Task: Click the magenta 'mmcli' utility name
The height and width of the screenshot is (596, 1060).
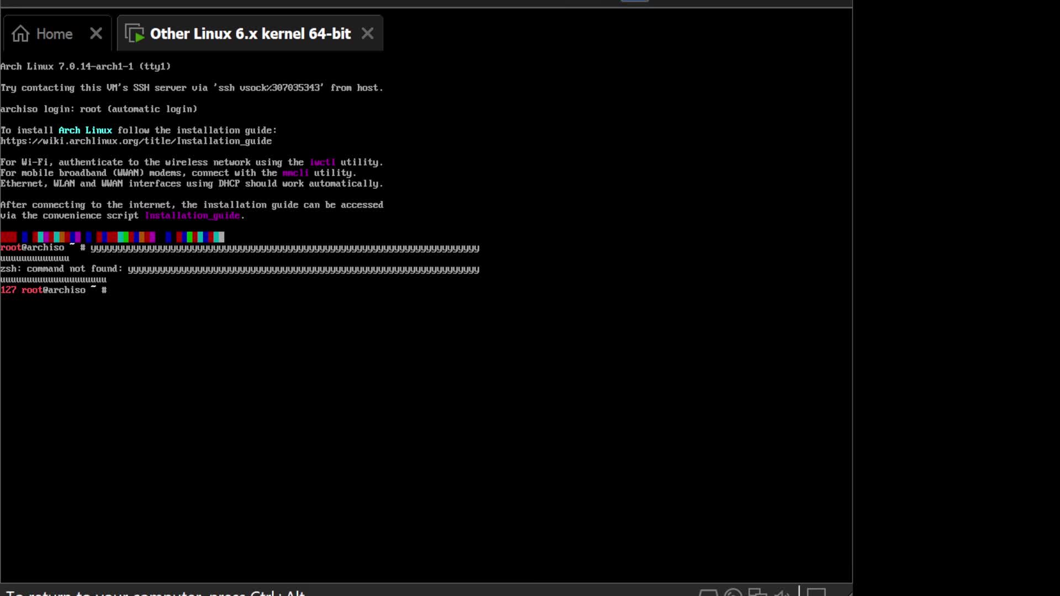Action: (x=295, y=173)
